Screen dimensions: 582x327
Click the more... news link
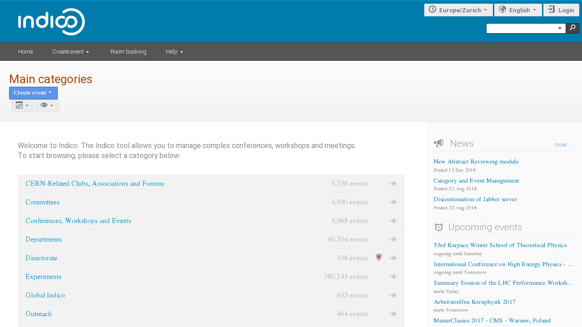pyautogui.click(x=562, y=145)
